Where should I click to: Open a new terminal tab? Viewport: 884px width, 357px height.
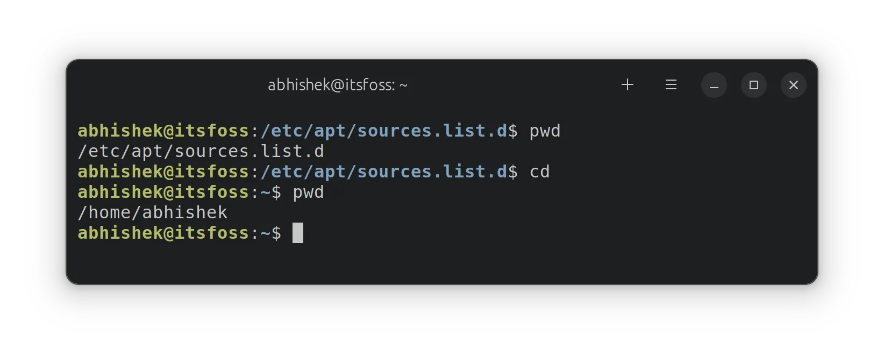click(627, 85)
